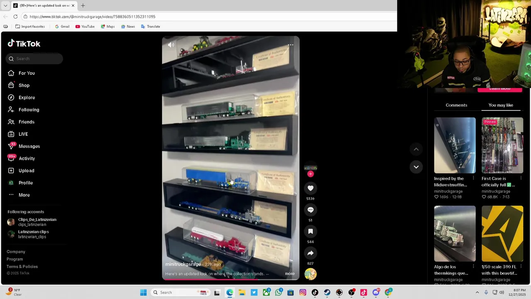531x299 pixels.
Task: Open options for 'Algo de los thermkings' video
Action: pyautogui.click(x=473, y=267)
